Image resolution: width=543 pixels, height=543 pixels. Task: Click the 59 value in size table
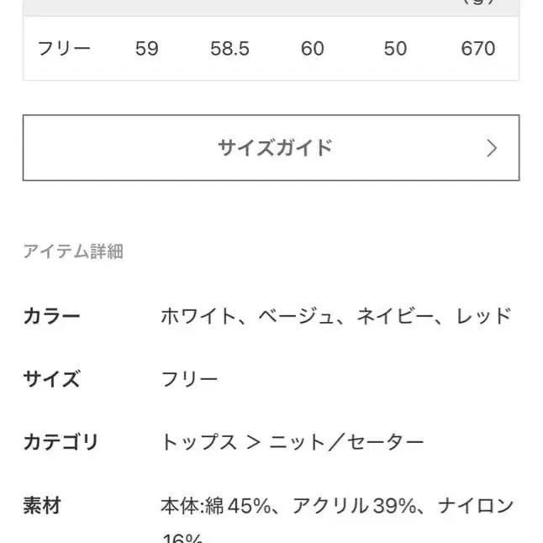[146, 48]
